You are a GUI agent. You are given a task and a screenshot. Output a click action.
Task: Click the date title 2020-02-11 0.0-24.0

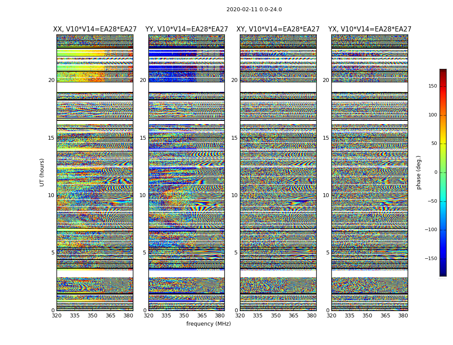tap(254, 9)
